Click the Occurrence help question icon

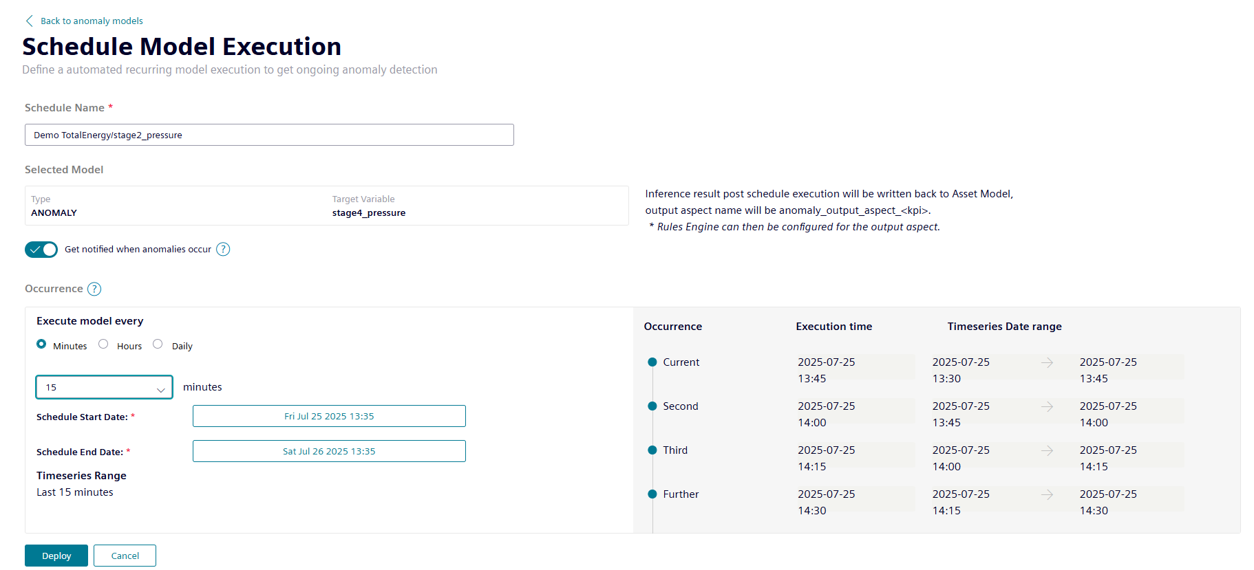tap(94, 289)
